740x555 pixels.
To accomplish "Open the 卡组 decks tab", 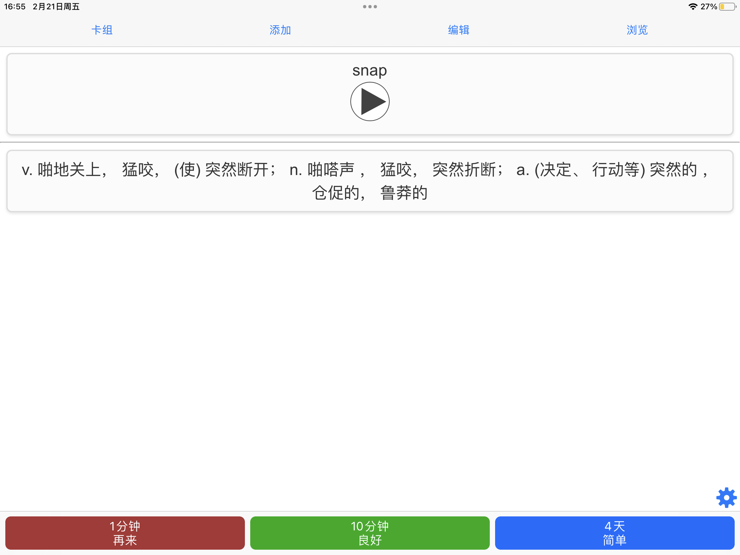I will (102, 30).
